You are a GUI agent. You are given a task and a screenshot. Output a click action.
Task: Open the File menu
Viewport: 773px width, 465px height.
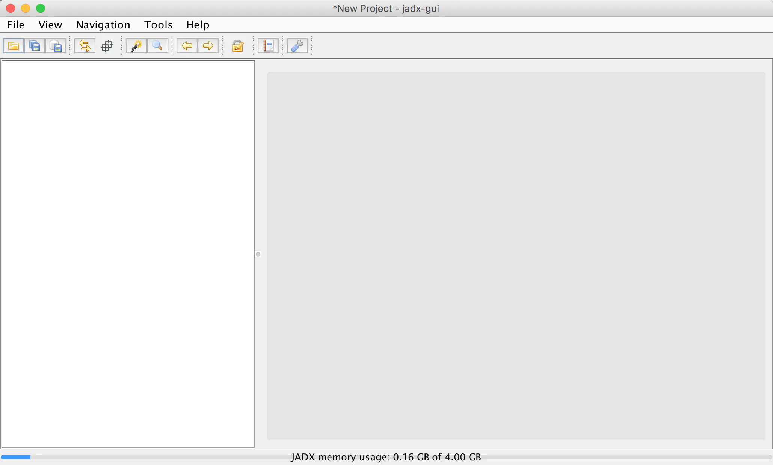tap(15, 25)
